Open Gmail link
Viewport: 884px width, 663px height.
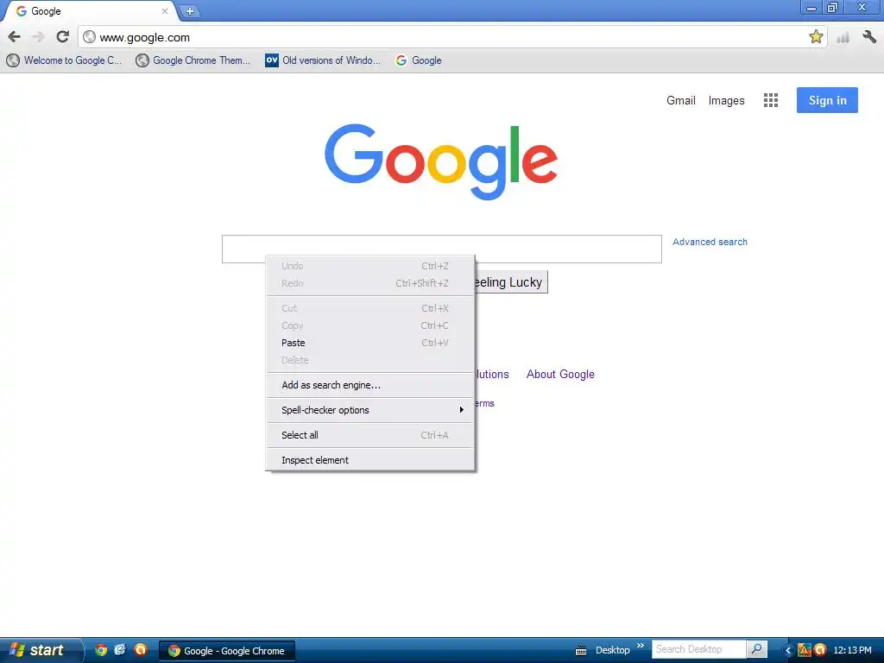pyautogui.click(x=680, y=100)
